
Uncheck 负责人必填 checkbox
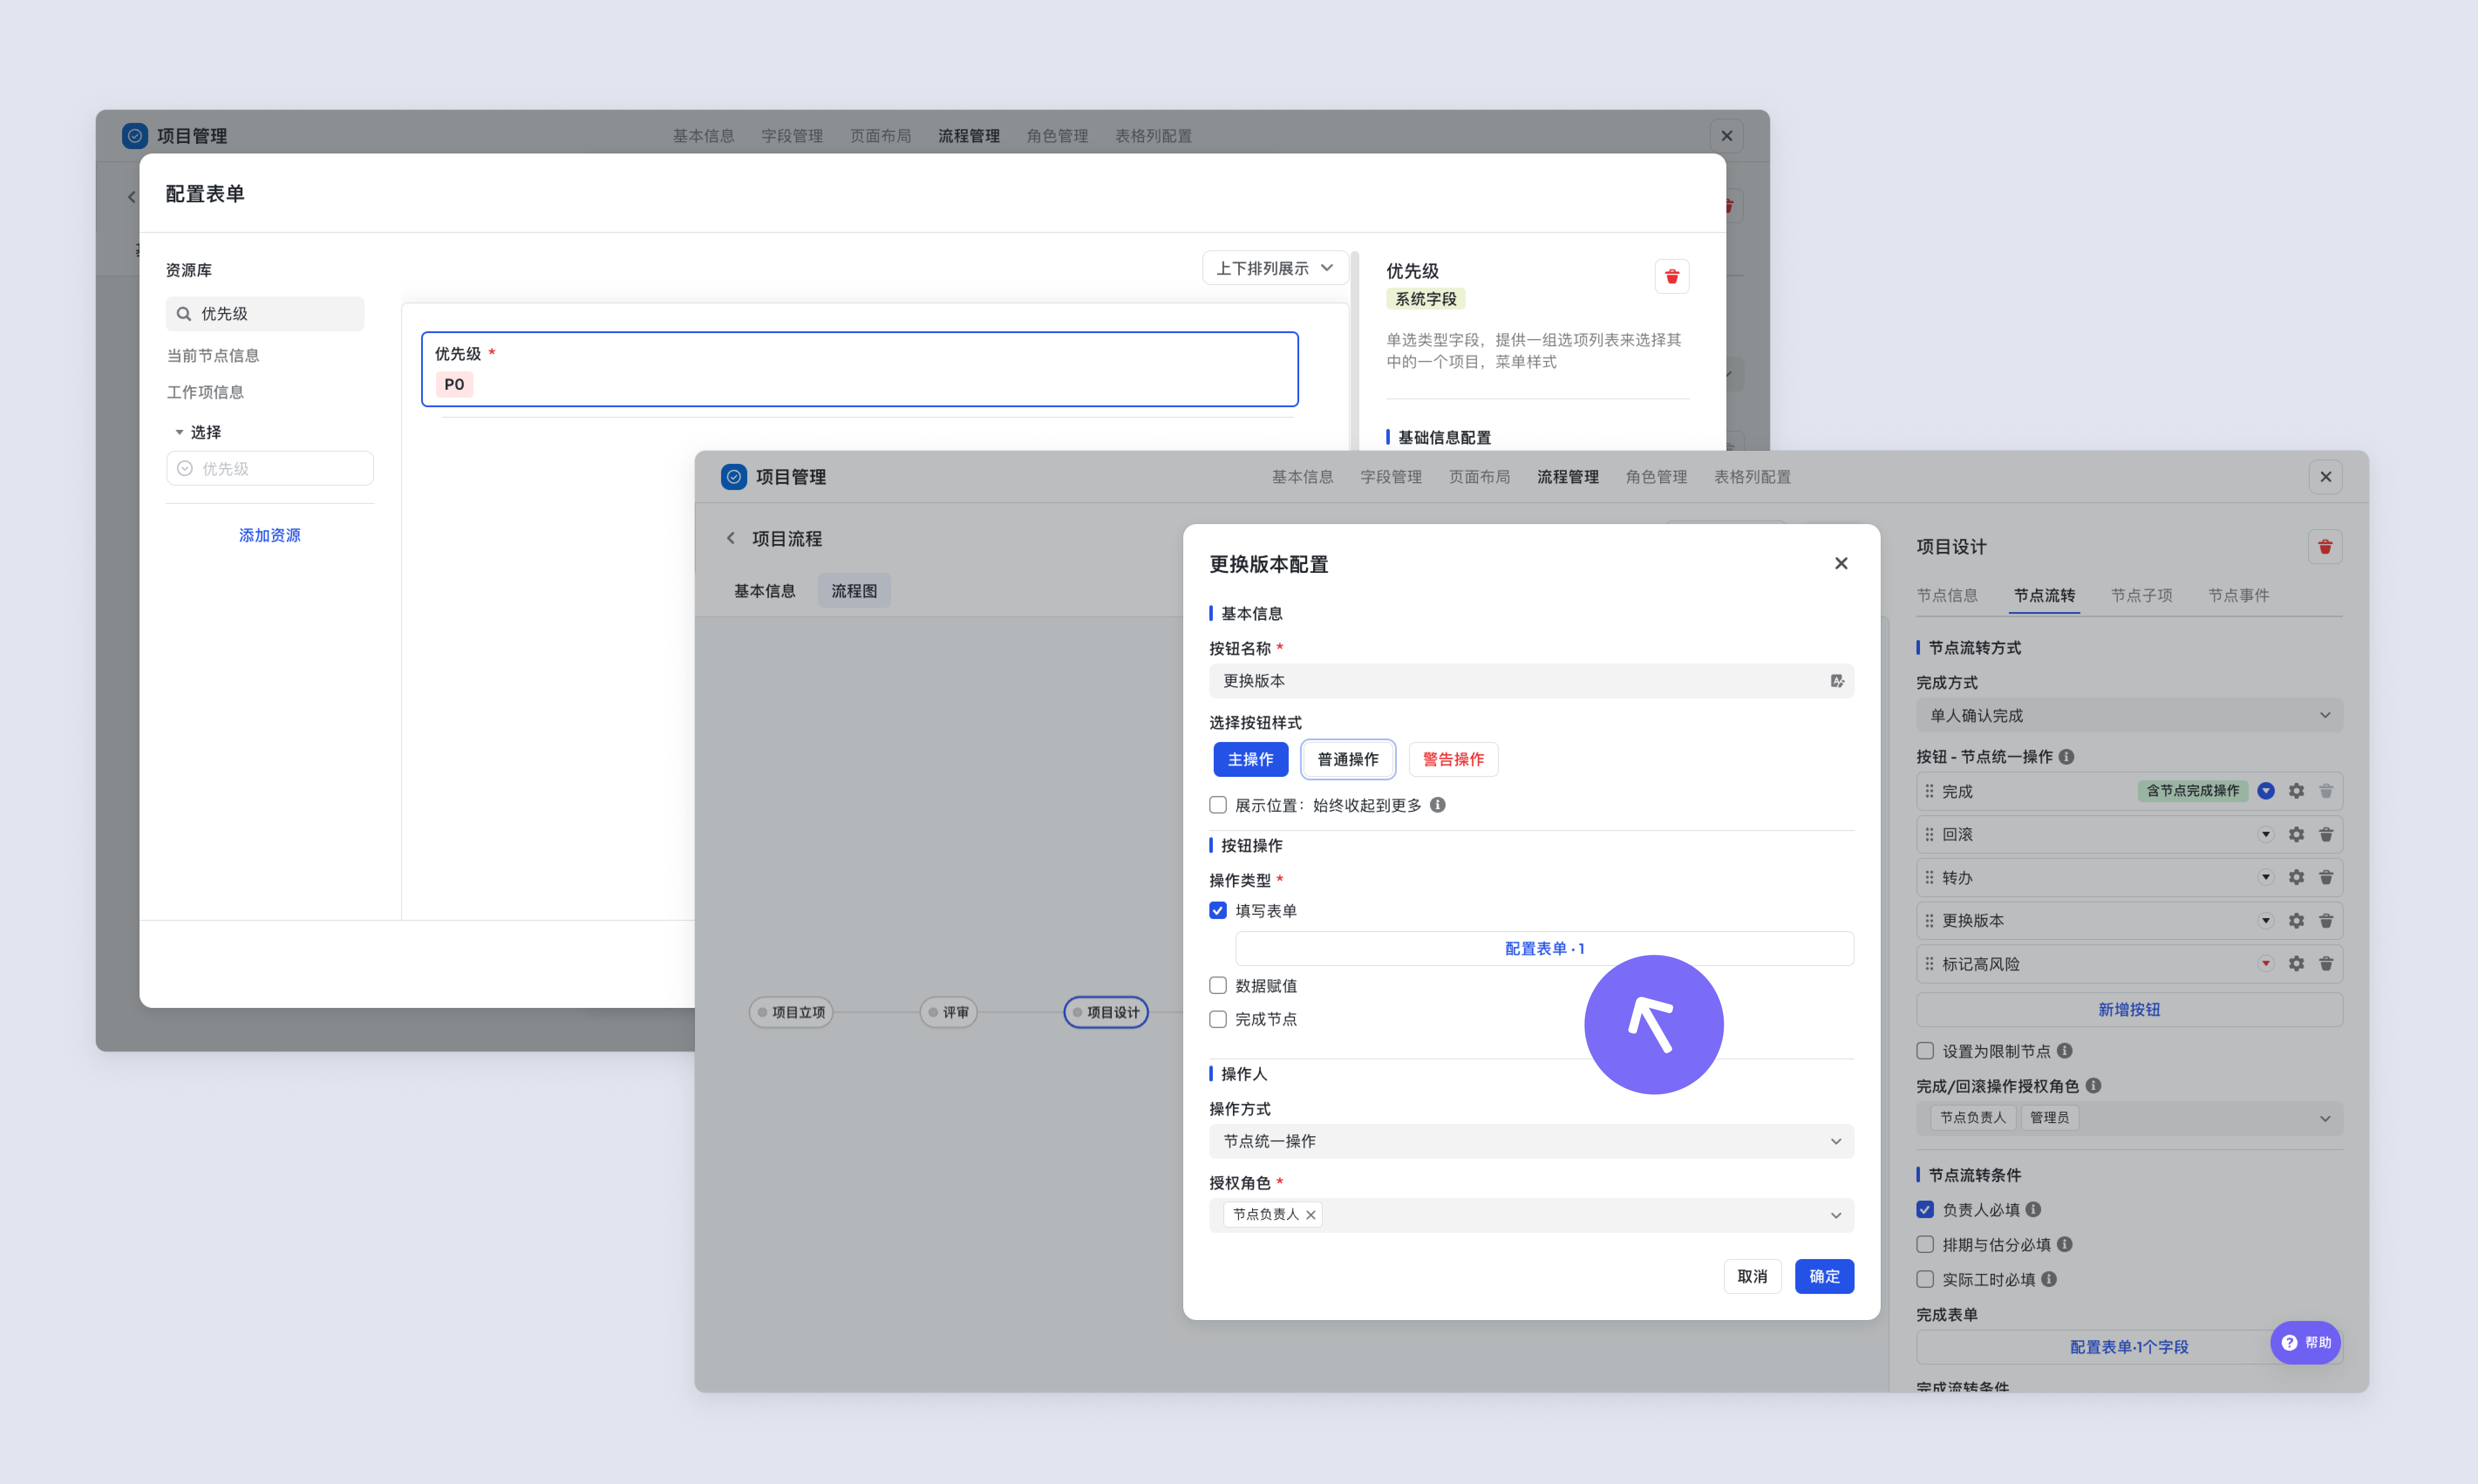1925,1210
